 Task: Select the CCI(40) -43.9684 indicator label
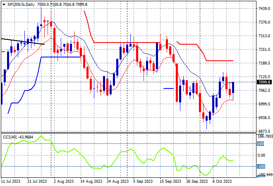coord(18,137)
